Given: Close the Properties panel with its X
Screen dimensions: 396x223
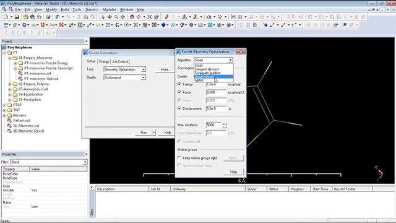Looking at the screenshot, I should tap(87, 154).
